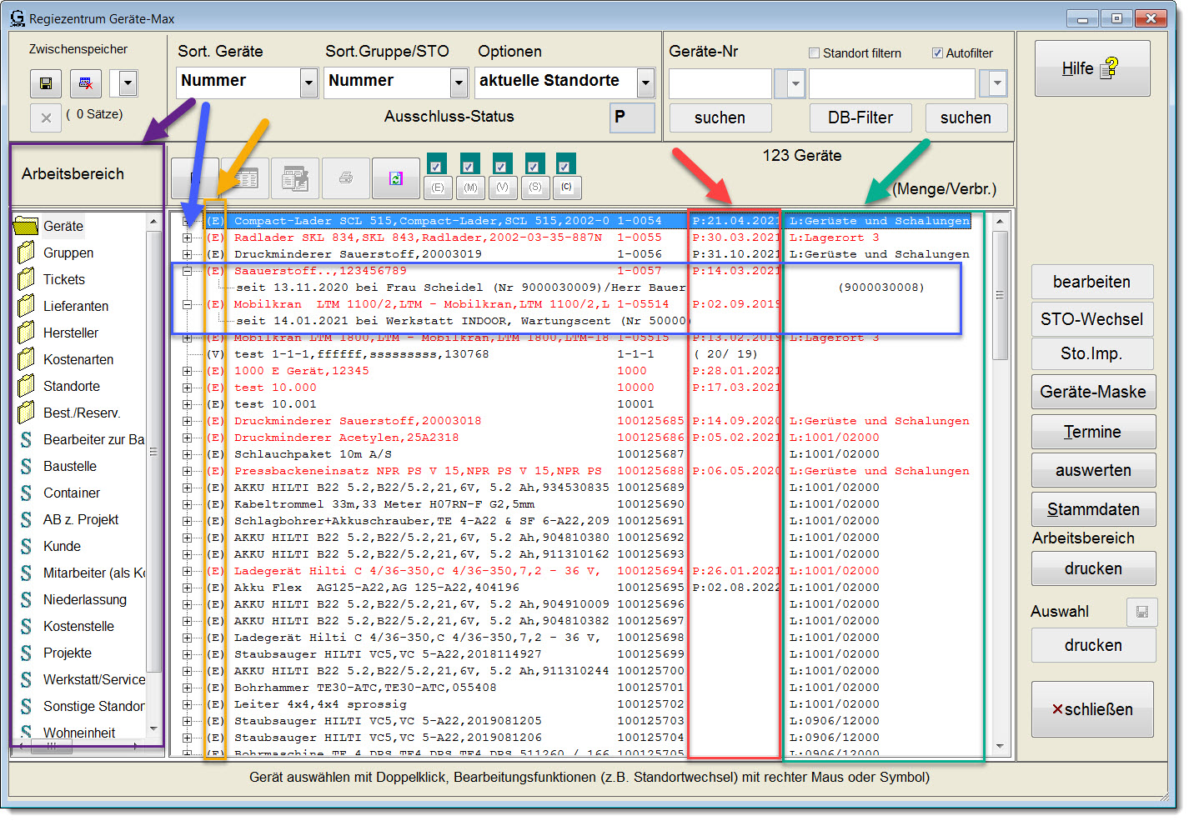Toggle the checkbox above the (E) button
The height and width of the screenshot is (821, 1189).
pos(436,166)
